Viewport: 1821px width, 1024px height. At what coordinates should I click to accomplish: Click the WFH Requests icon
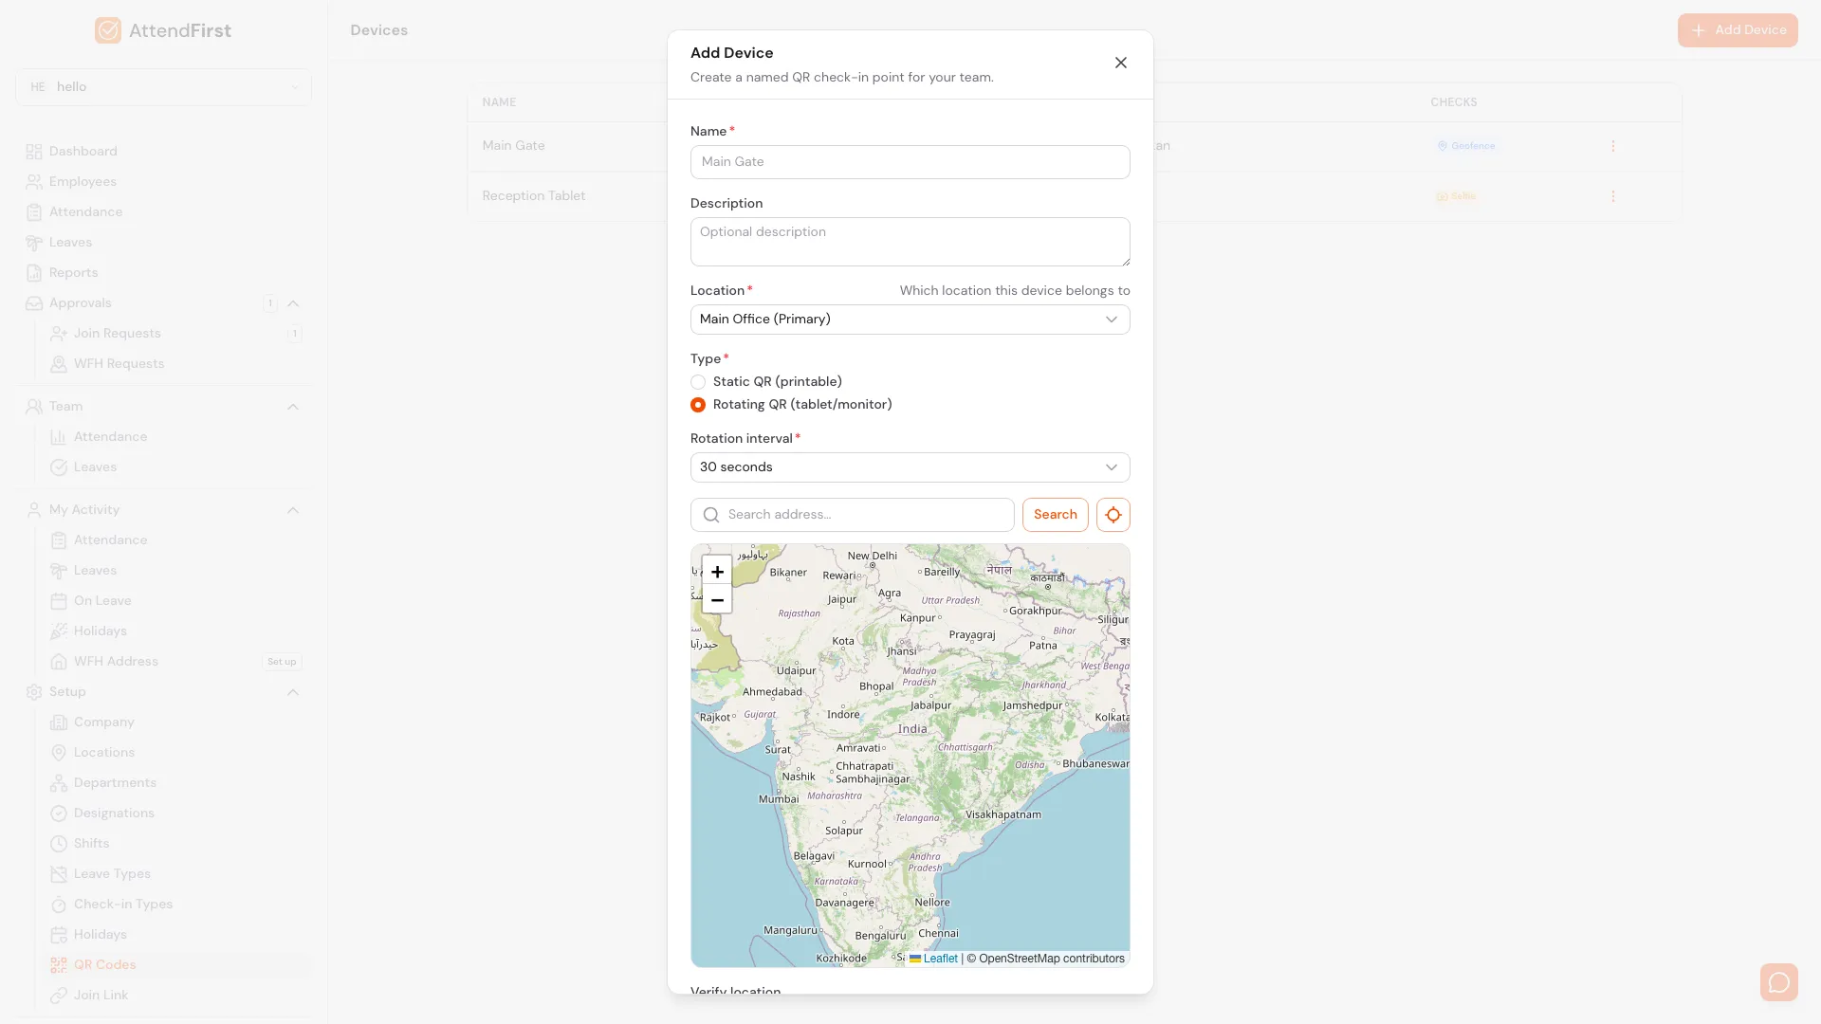pos(59,364)
